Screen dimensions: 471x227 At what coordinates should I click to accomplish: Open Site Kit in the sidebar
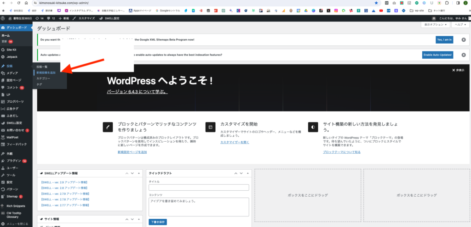click(x=11, y=49)
